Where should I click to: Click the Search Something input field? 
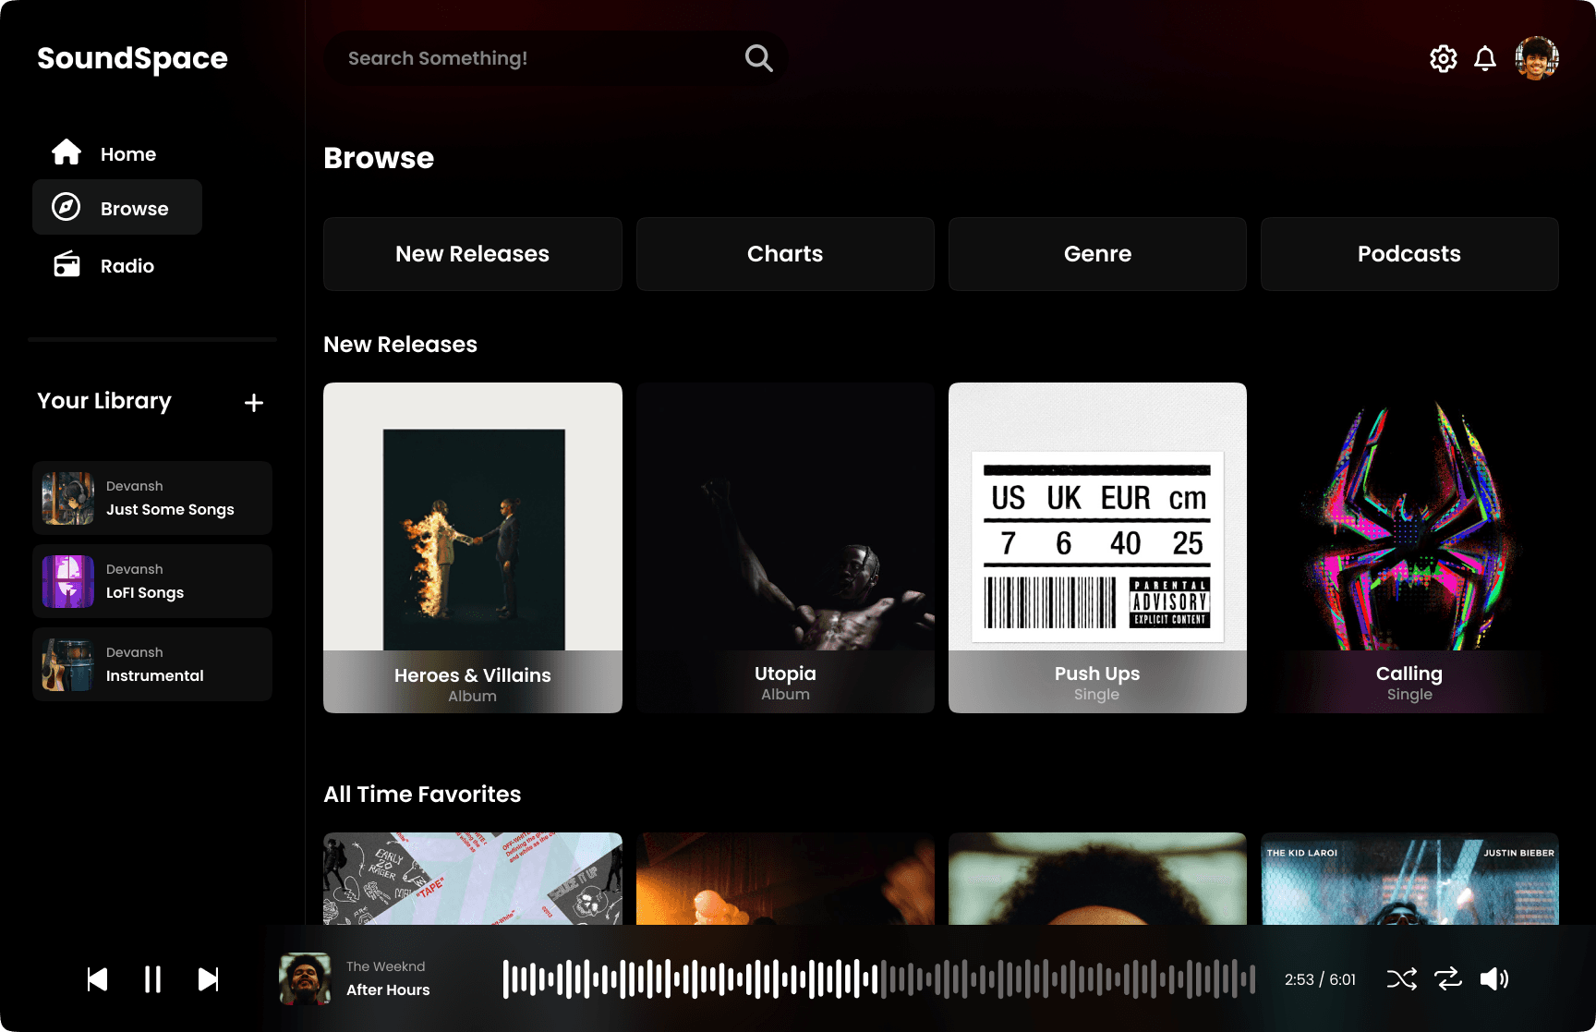click(555, 58)
